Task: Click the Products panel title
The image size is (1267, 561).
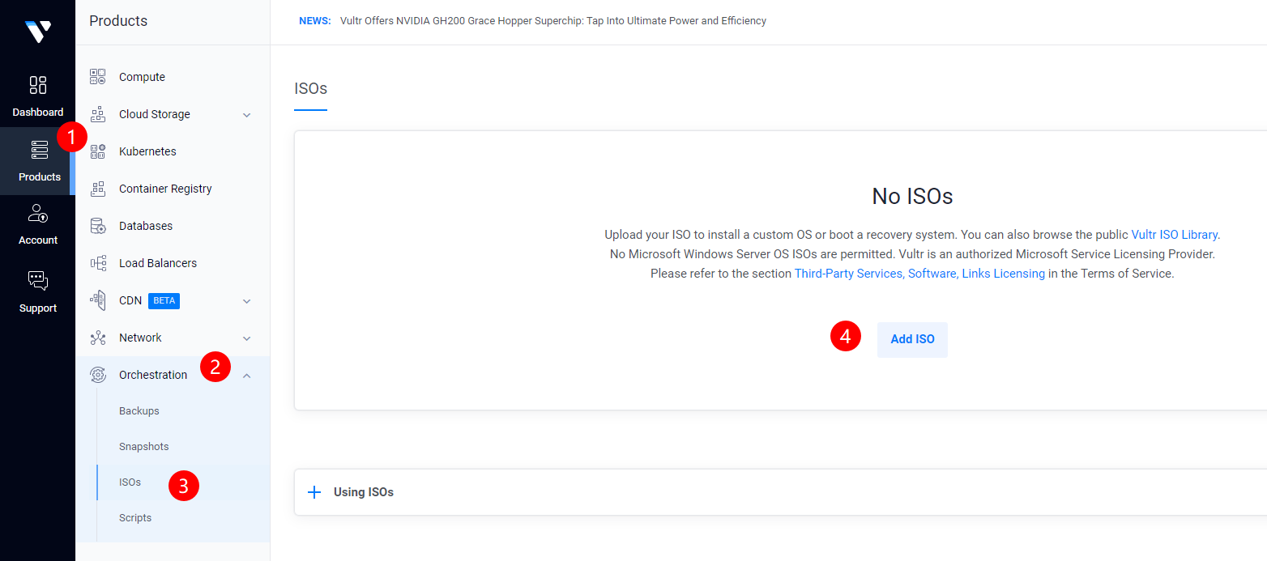Action: point(118,21)
